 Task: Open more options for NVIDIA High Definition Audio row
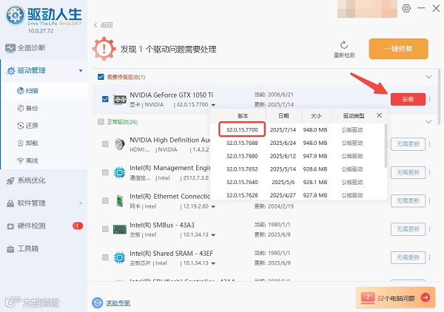(429, 144)
